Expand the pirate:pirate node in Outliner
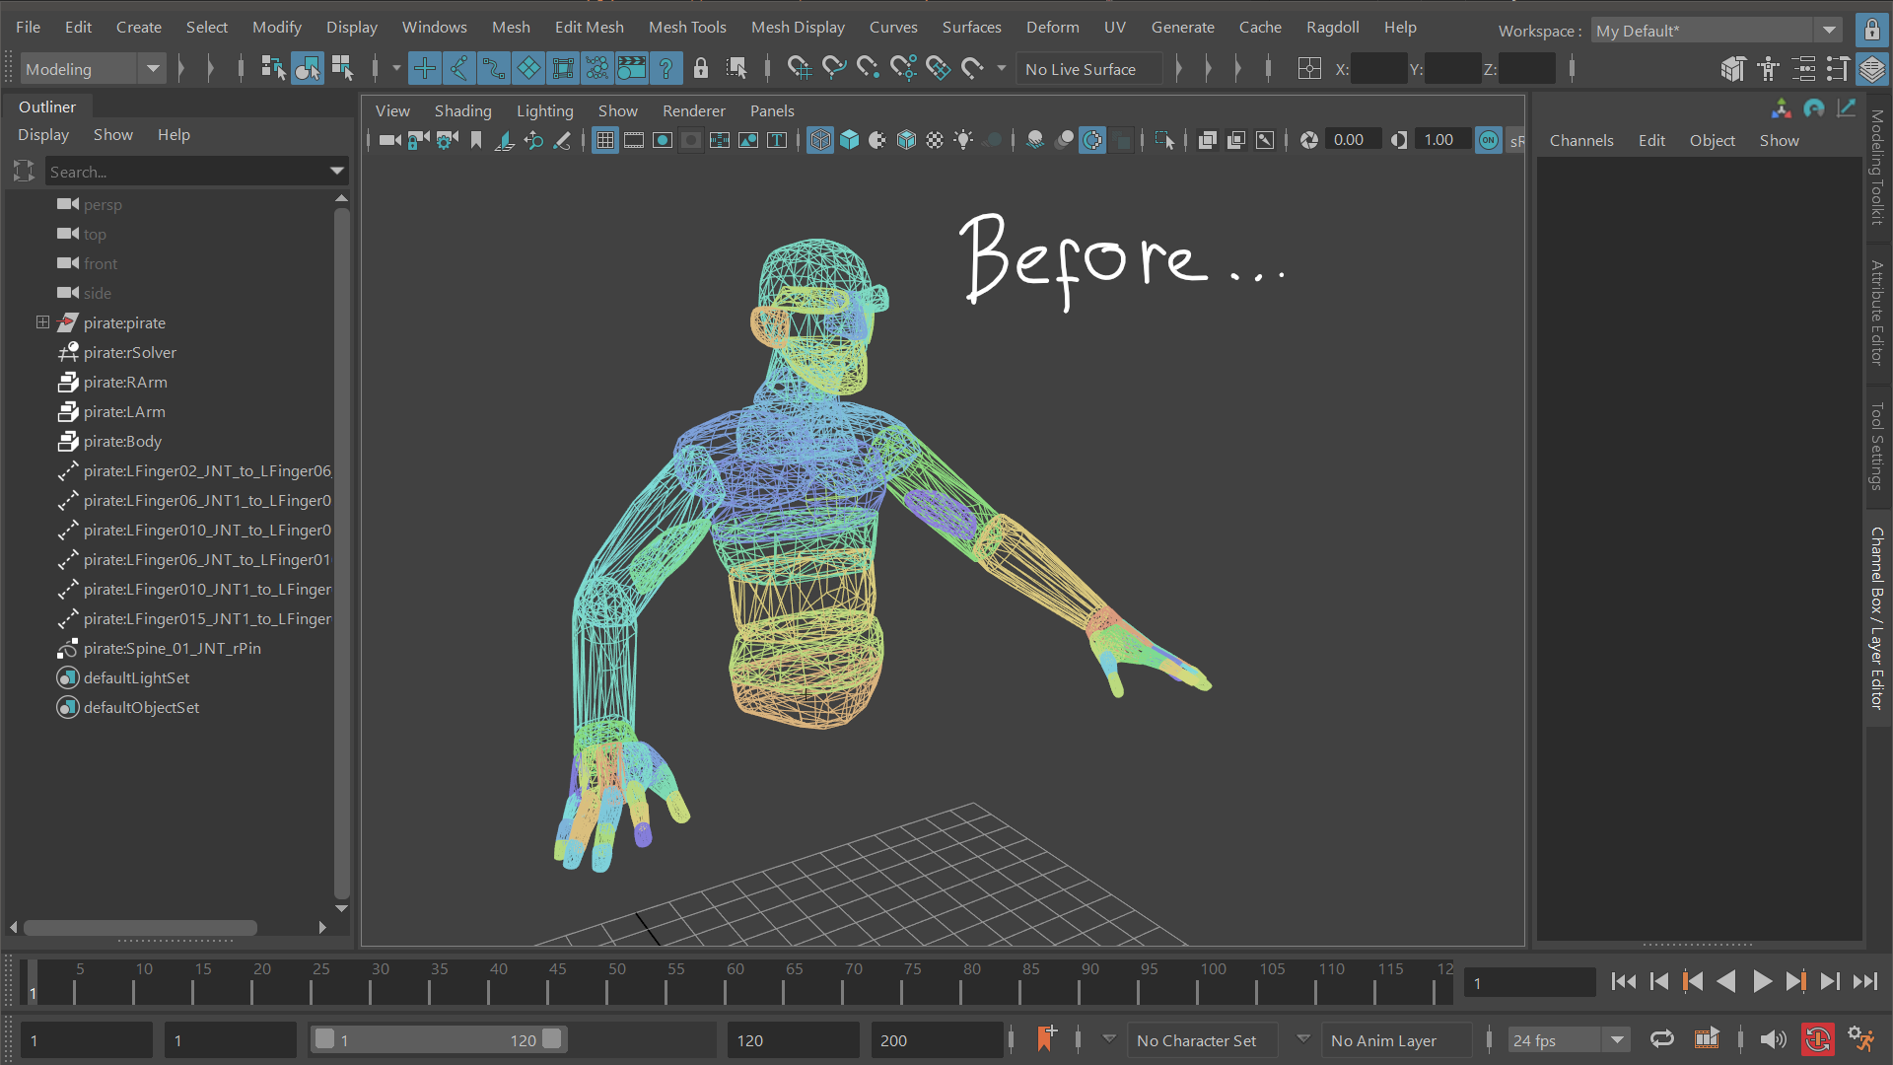Screen dimensions: 1893x1065 point(42,322)
